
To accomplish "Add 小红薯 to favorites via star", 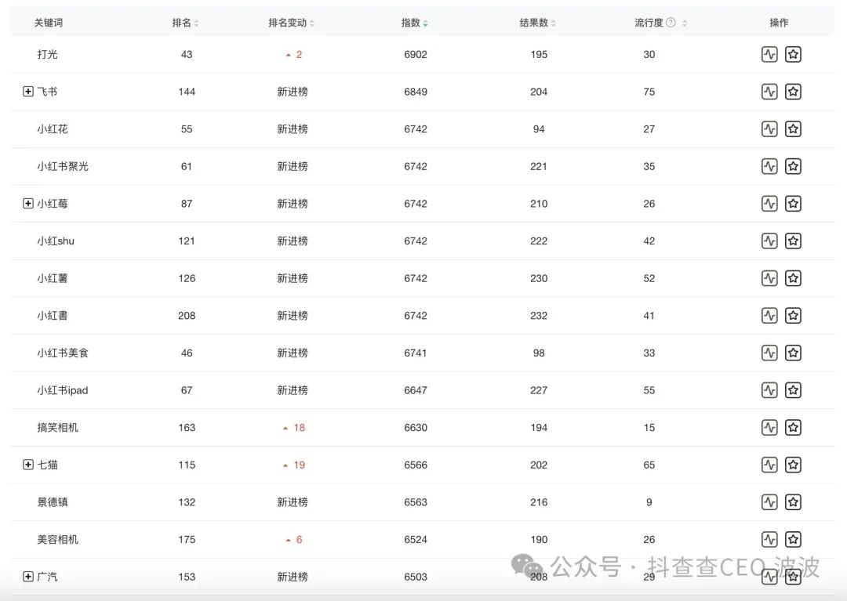I will [793, 278].
